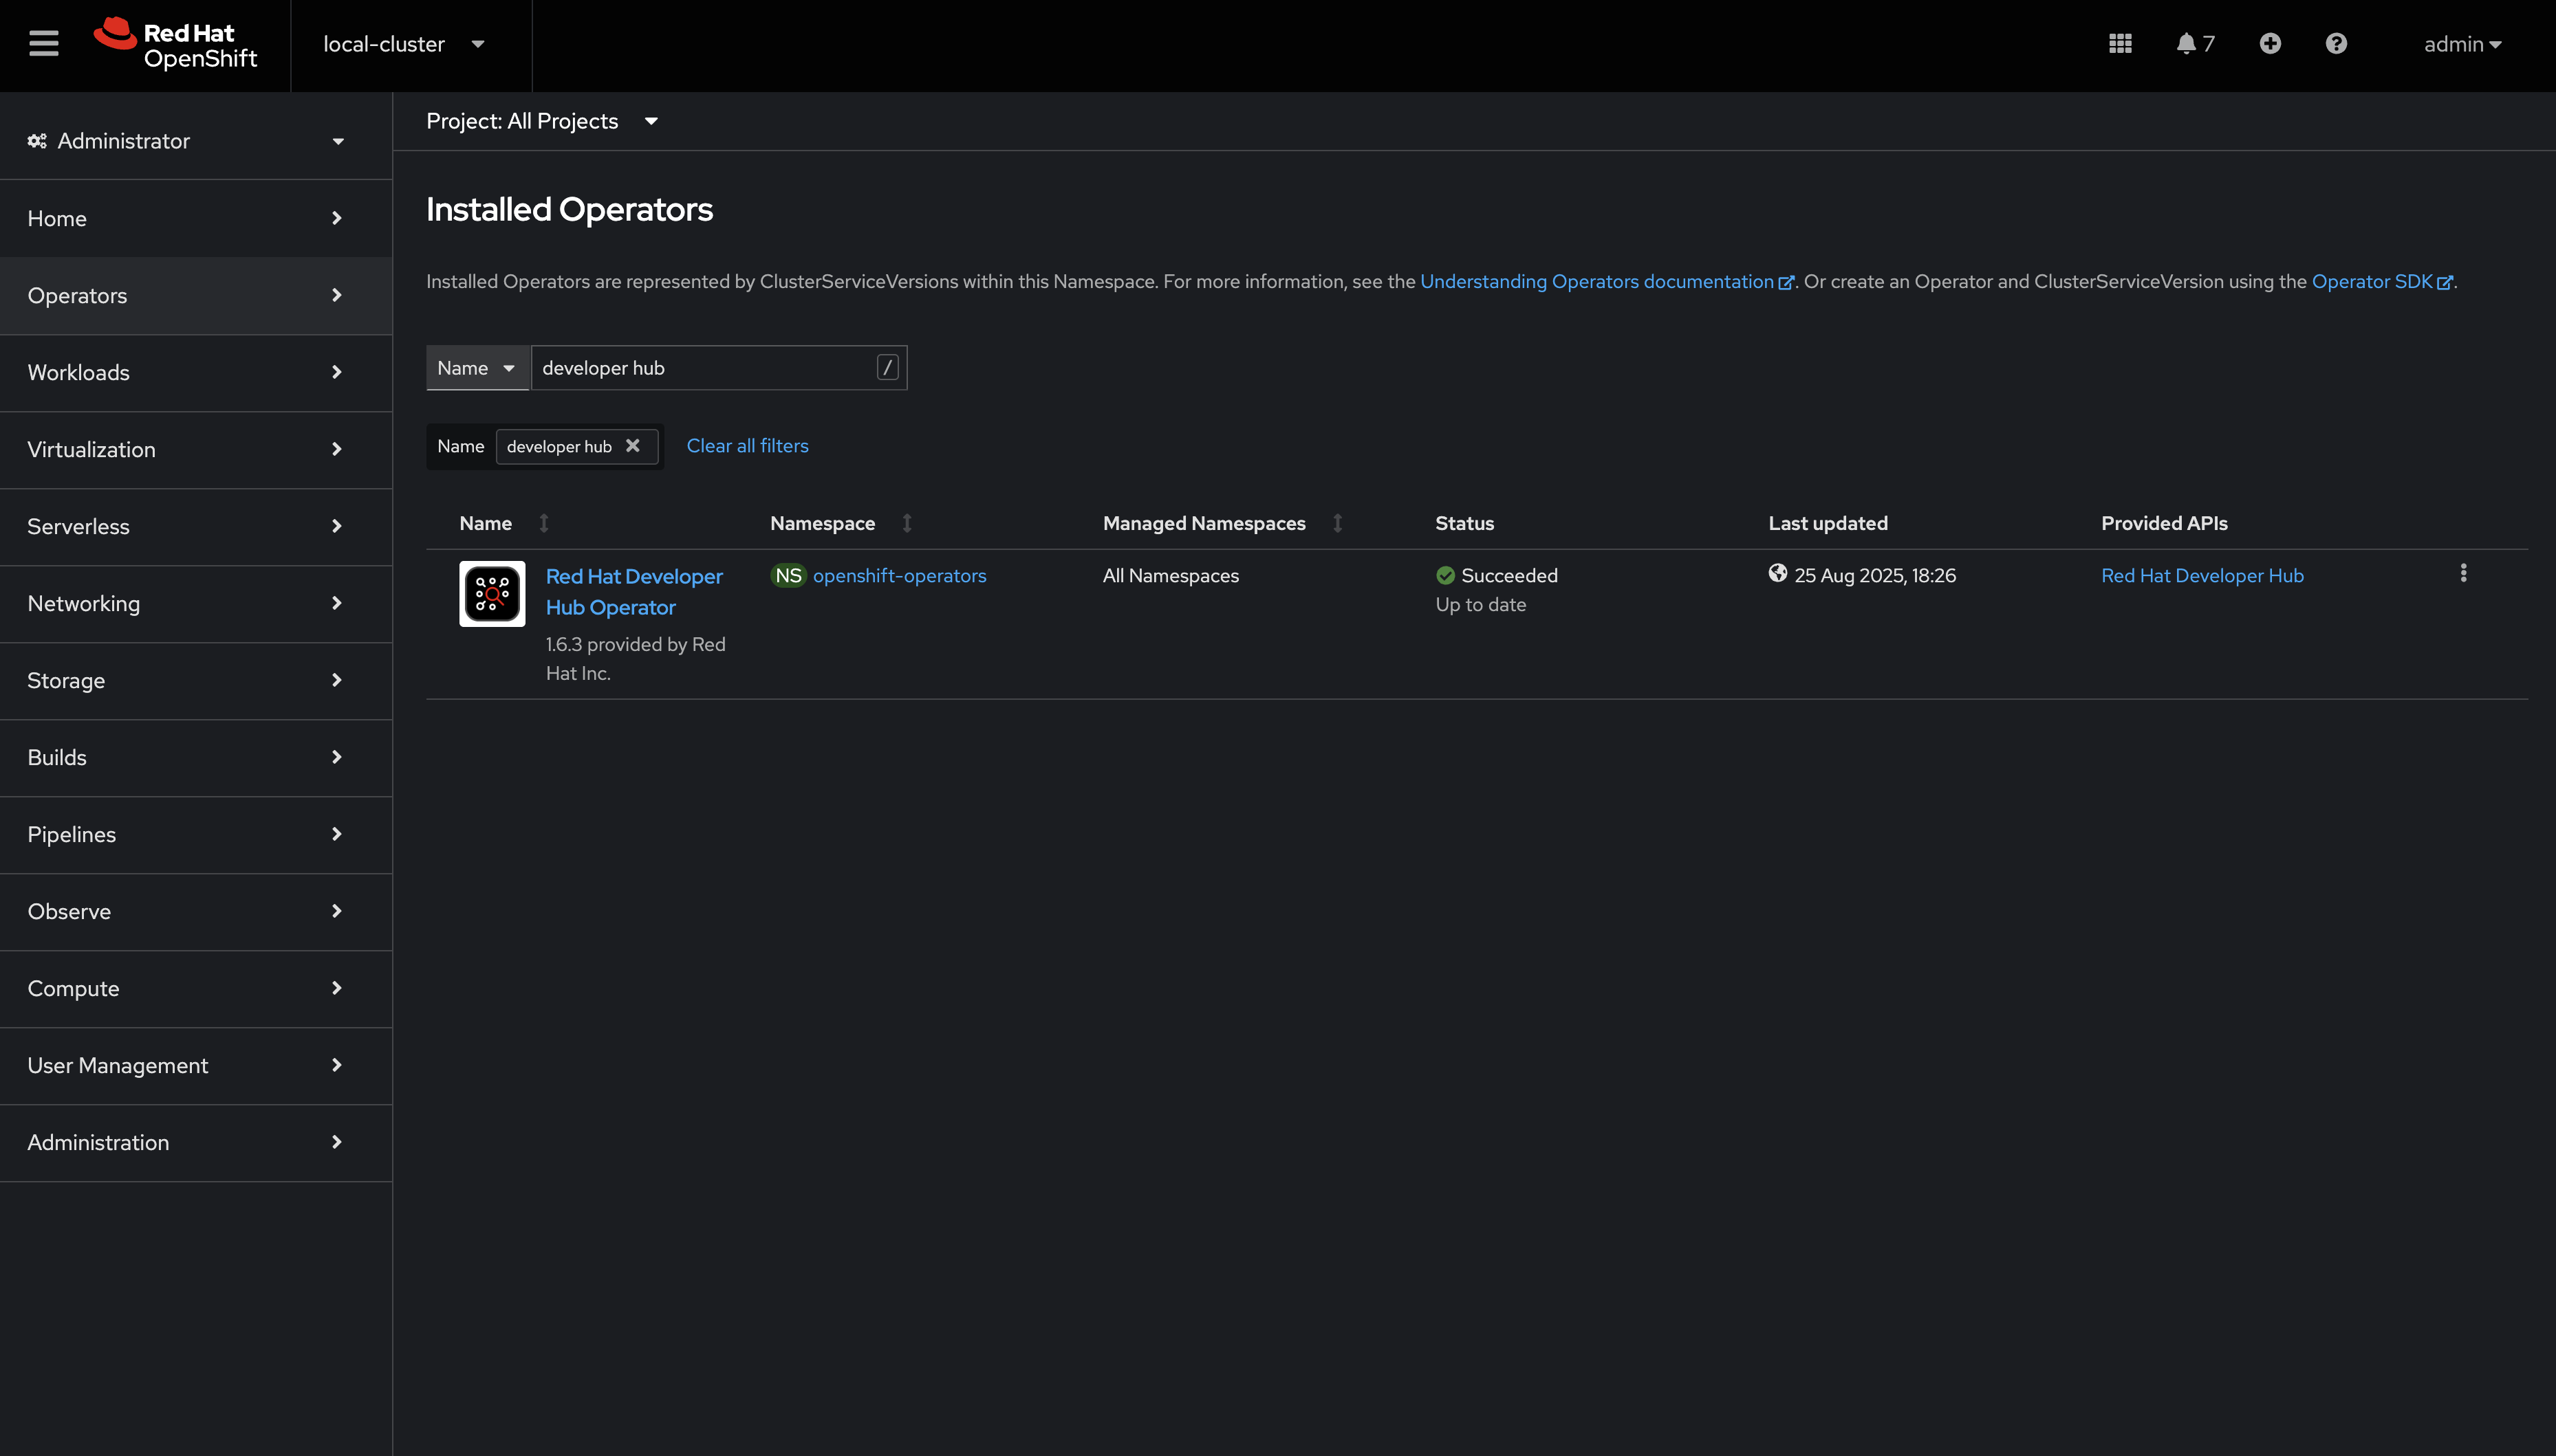This screenshot has height=1456, width=2556.
Task: Click the 25 Aug 2025, 18:26 timestamp
Action: (x=1875, y=576)
